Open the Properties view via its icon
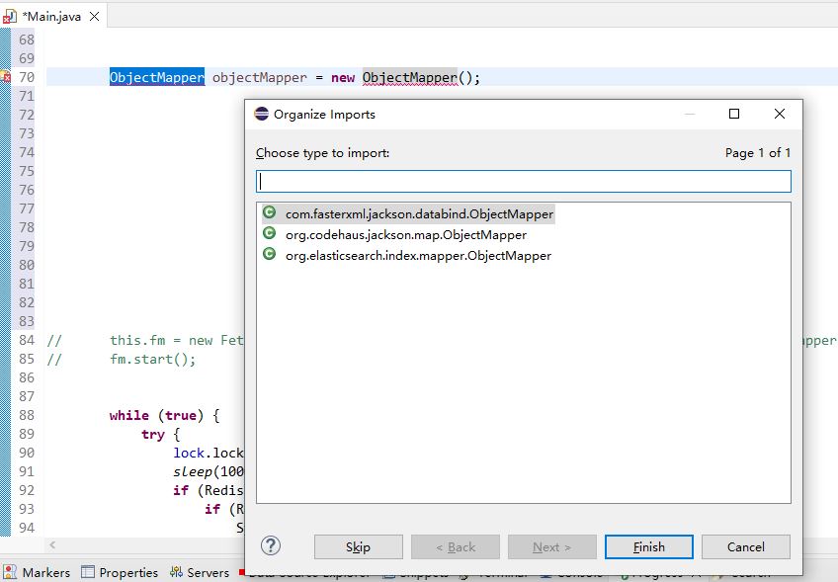Image resolution: width=838 pixels, height=582 pixels. tap(86, 572)
